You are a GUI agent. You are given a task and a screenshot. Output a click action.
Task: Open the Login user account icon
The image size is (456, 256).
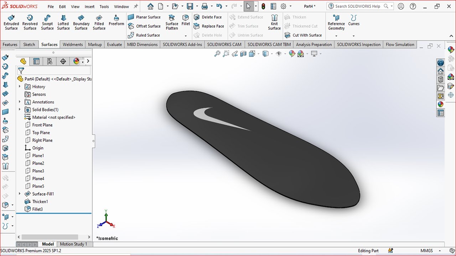(401, 6)
